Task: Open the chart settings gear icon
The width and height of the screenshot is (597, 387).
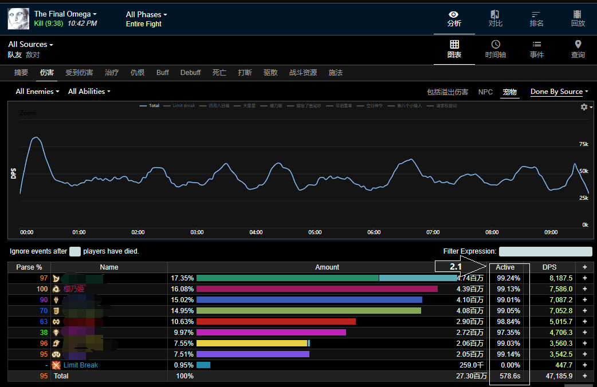Action: (584, 107)
